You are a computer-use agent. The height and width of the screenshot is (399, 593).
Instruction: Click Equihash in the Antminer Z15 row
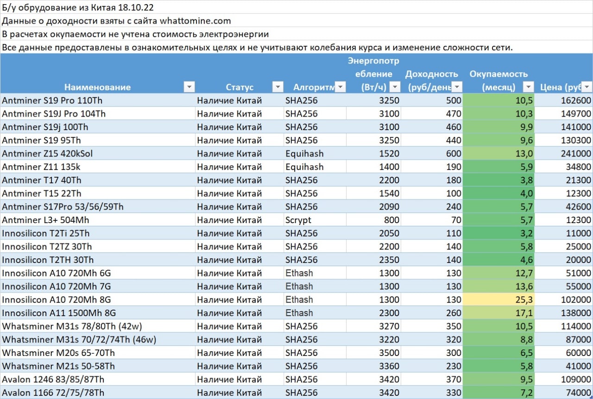(x=315, y=154)
